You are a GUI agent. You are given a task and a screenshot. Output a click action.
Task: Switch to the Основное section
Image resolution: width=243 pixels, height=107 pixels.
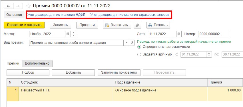click(14, 15)
